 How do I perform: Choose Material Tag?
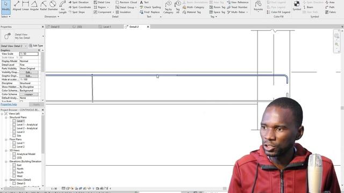[191, 12]
